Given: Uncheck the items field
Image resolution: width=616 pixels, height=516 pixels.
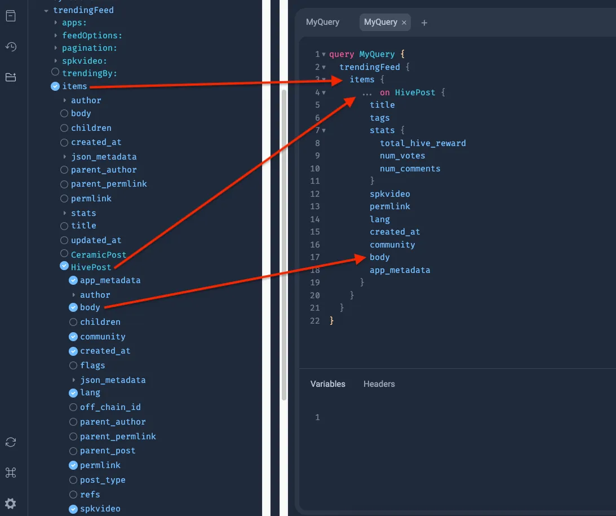Looking at the screenshot, I should [x=55, y=86].
